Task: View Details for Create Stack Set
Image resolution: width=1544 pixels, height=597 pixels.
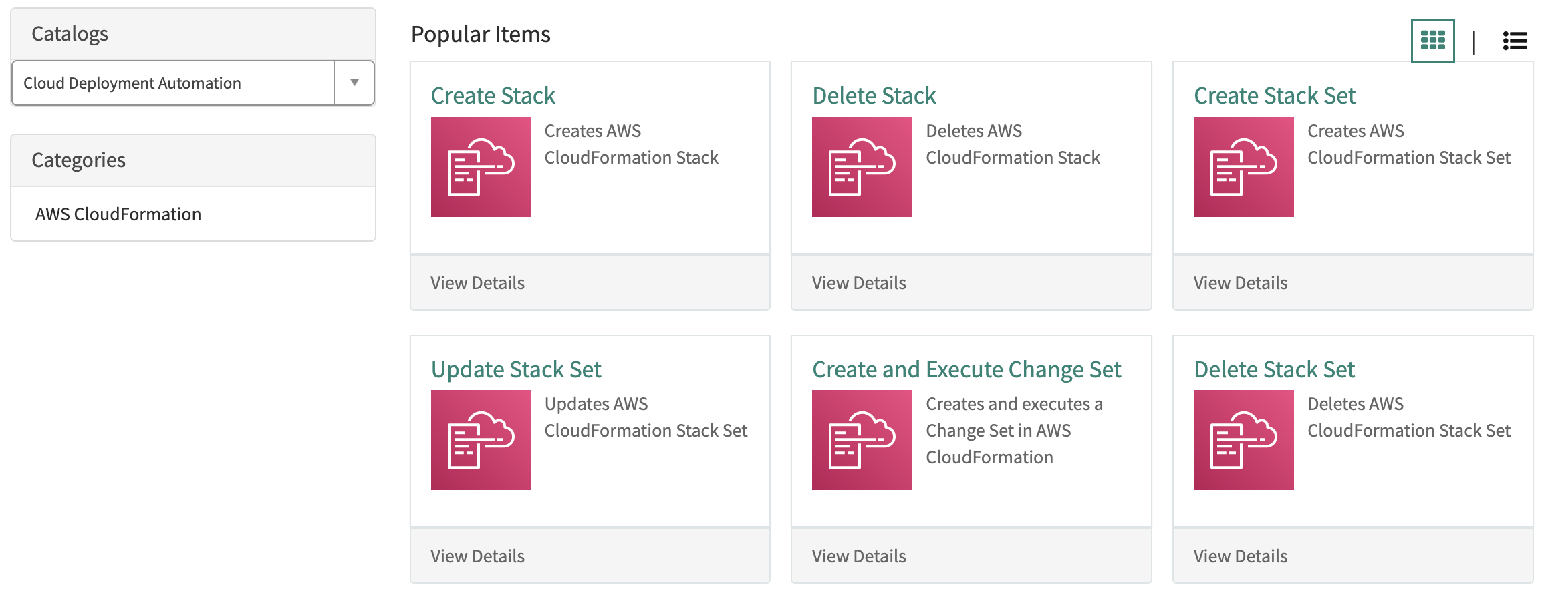Action: click(x=1241, y=283)
